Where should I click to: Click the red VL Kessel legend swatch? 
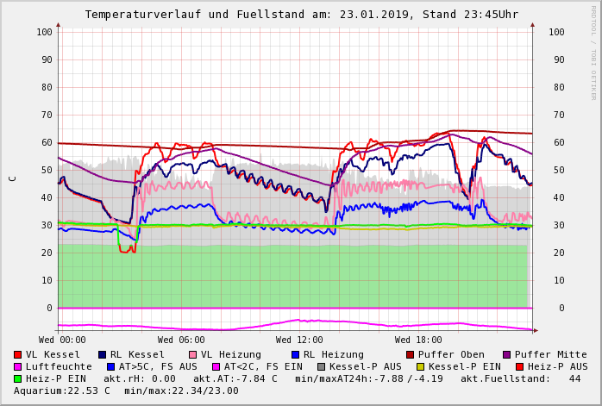(x=18, y=355)
